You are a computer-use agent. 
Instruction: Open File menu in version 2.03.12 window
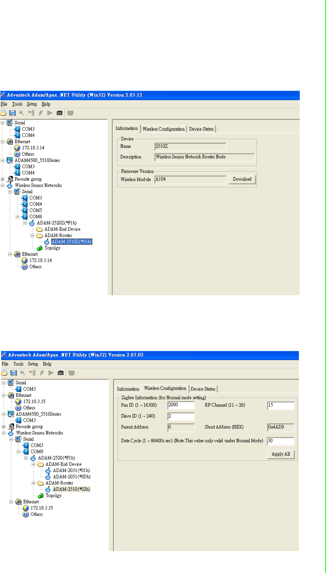tap(4, 104)
